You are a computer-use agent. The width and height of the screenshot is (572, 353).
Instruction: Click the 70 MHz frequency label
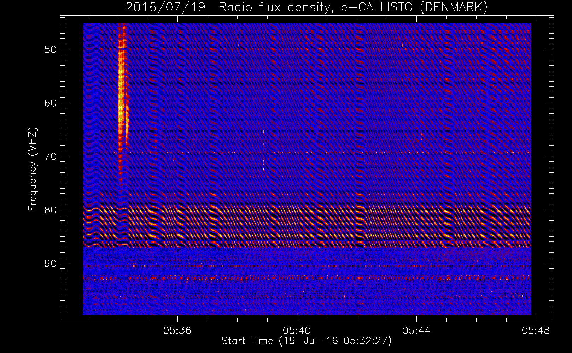(51, 156)
